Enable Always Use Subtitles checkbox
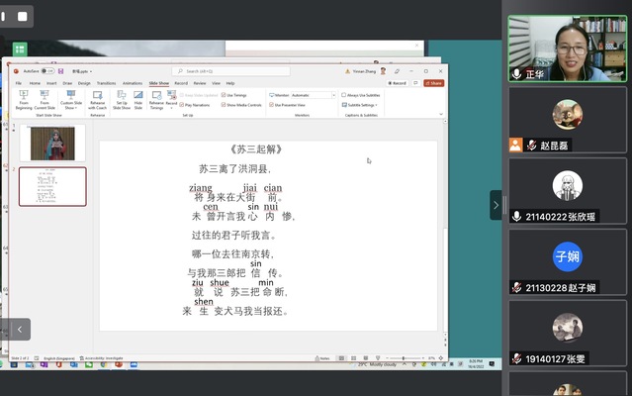The height and width of the screenshot is (396, 632). (344, 95)
